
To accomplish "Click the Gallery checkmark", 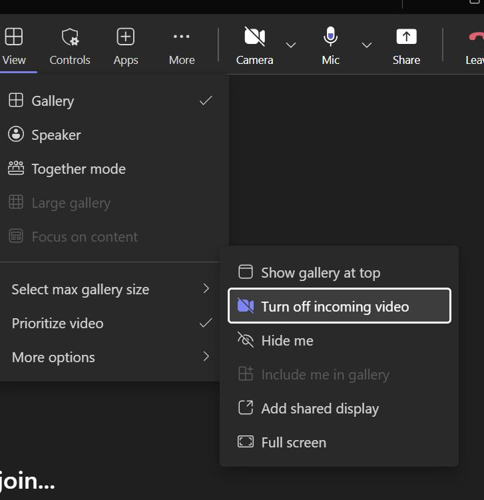I will click(x=206, y=101).
